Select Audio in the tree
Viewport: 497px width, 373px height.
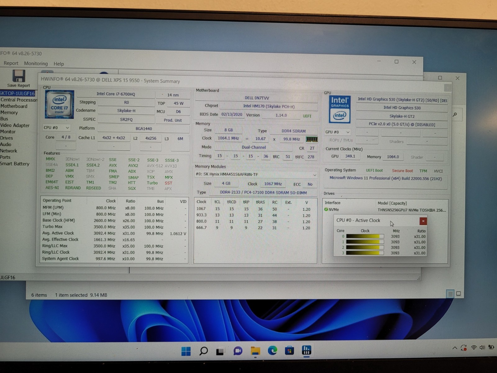tap(6, 144)
